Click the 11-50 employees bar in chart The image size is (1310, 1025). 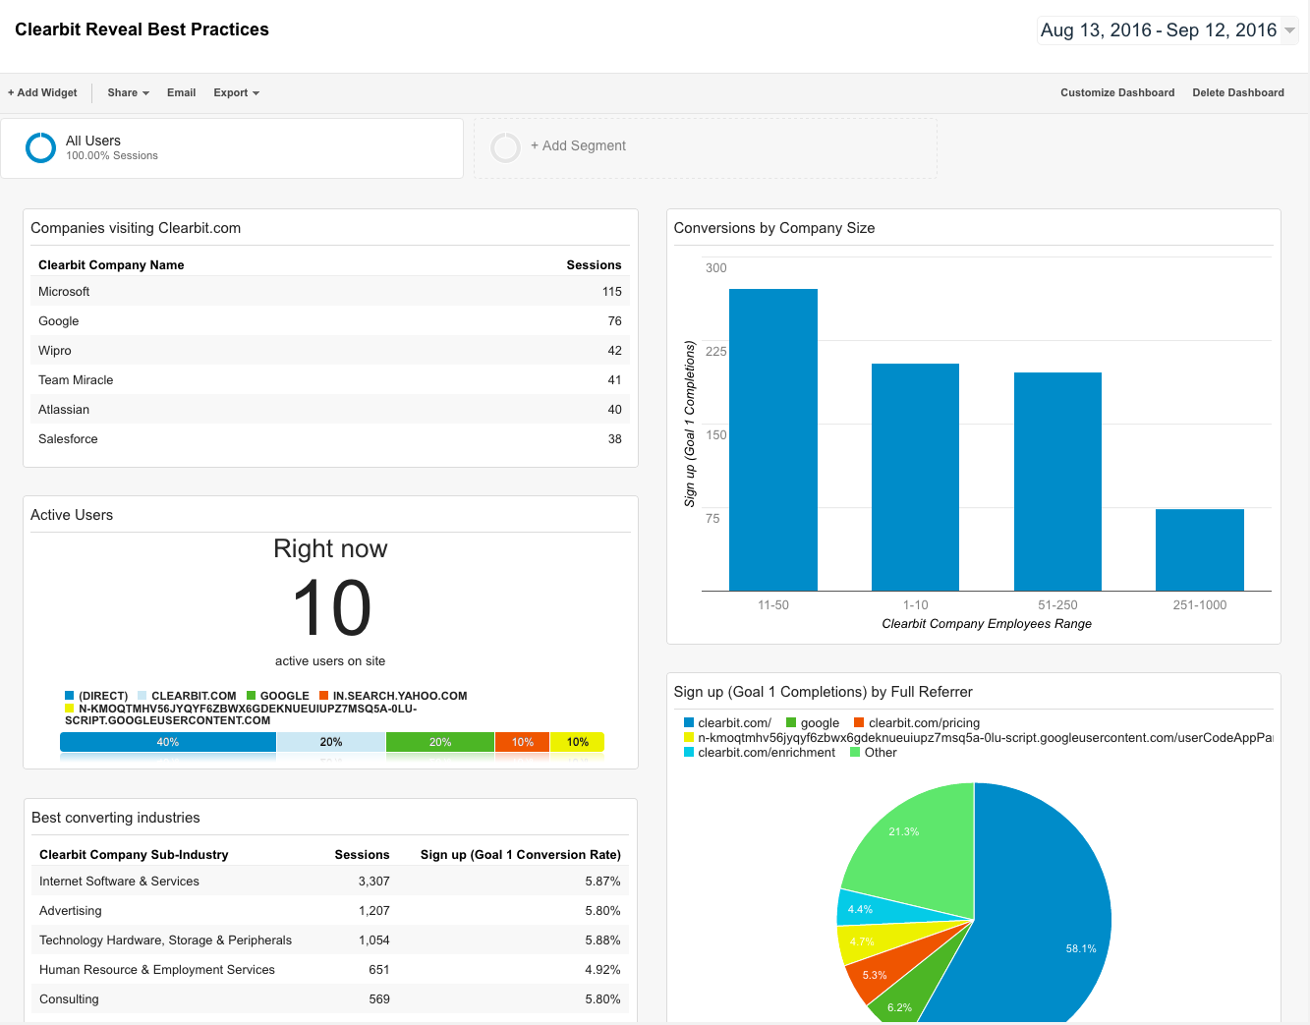click(773, 439)
